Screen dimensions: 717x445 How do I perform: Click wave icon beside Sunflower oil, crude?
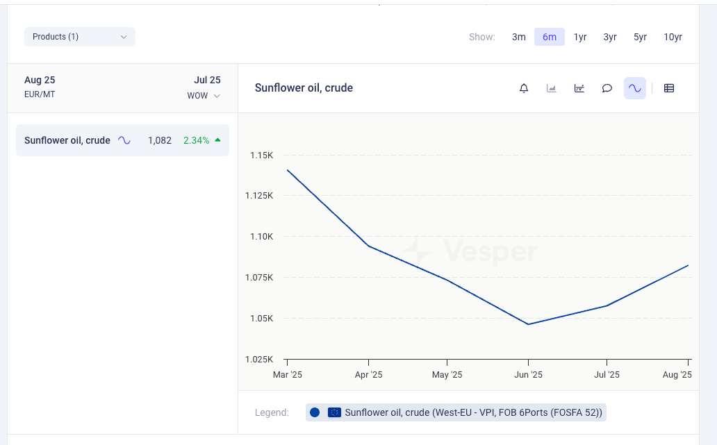click(x=124, y=140)
